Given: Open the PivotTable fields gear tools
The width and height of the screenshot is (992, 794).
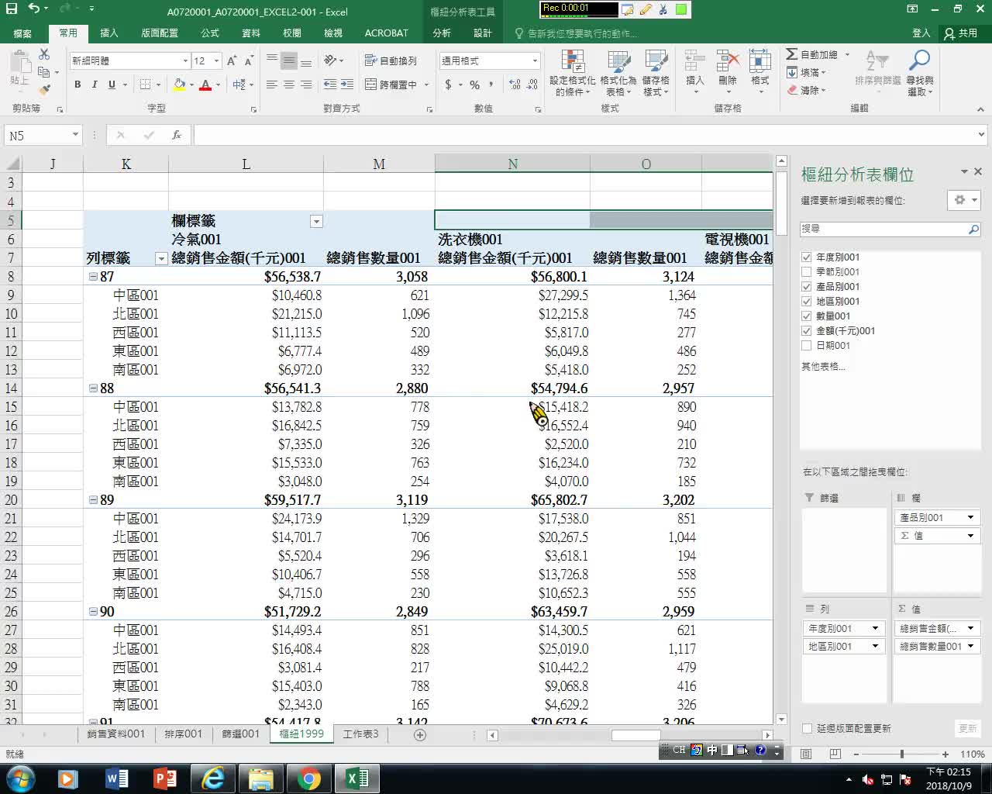Looking at the screenshot, I should [x=963, y=200].
